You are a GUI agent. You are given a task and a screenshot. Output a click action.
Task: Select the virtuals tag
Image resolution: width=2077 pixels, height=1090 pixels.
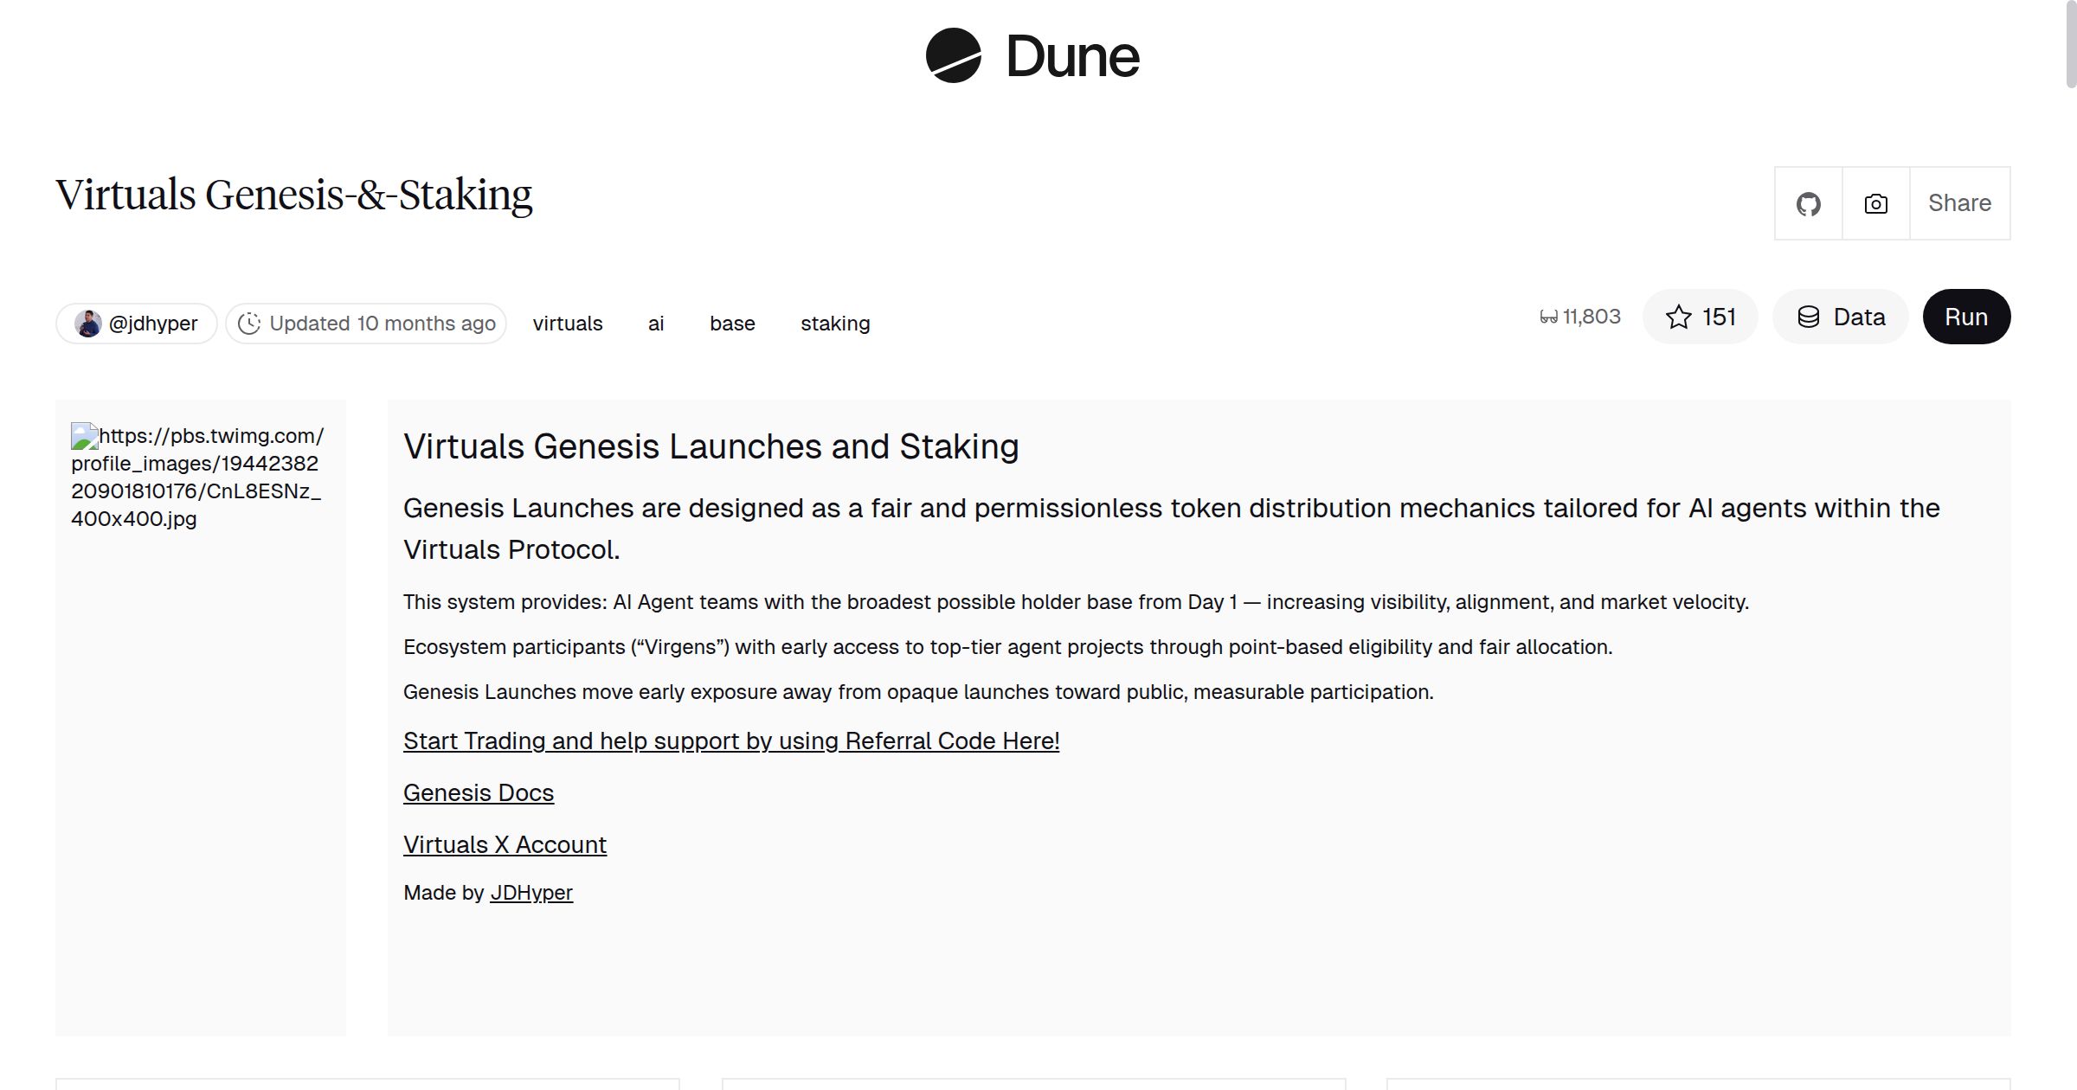pos(567,323)
